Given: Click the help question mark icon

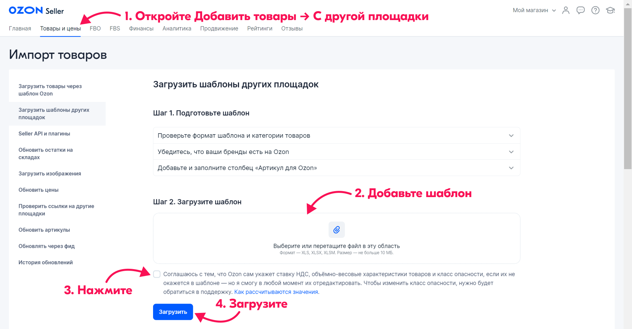Looking at the screenshot, I should (x=595, y=10).
